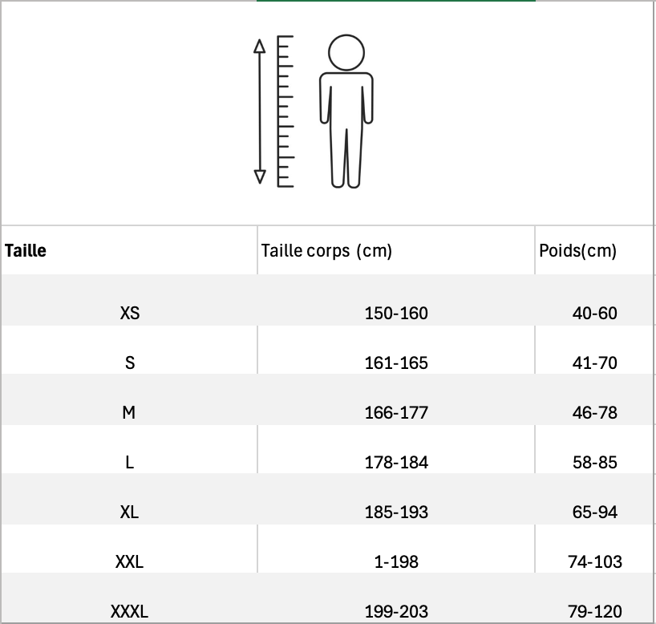
Task: Select the cell containing 1-198
Action: coord(396,561)
